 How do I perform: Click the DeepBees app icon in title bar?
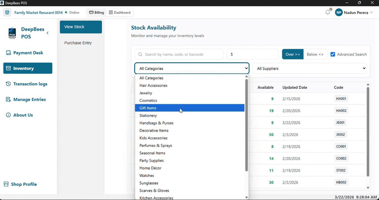point(2,3)
